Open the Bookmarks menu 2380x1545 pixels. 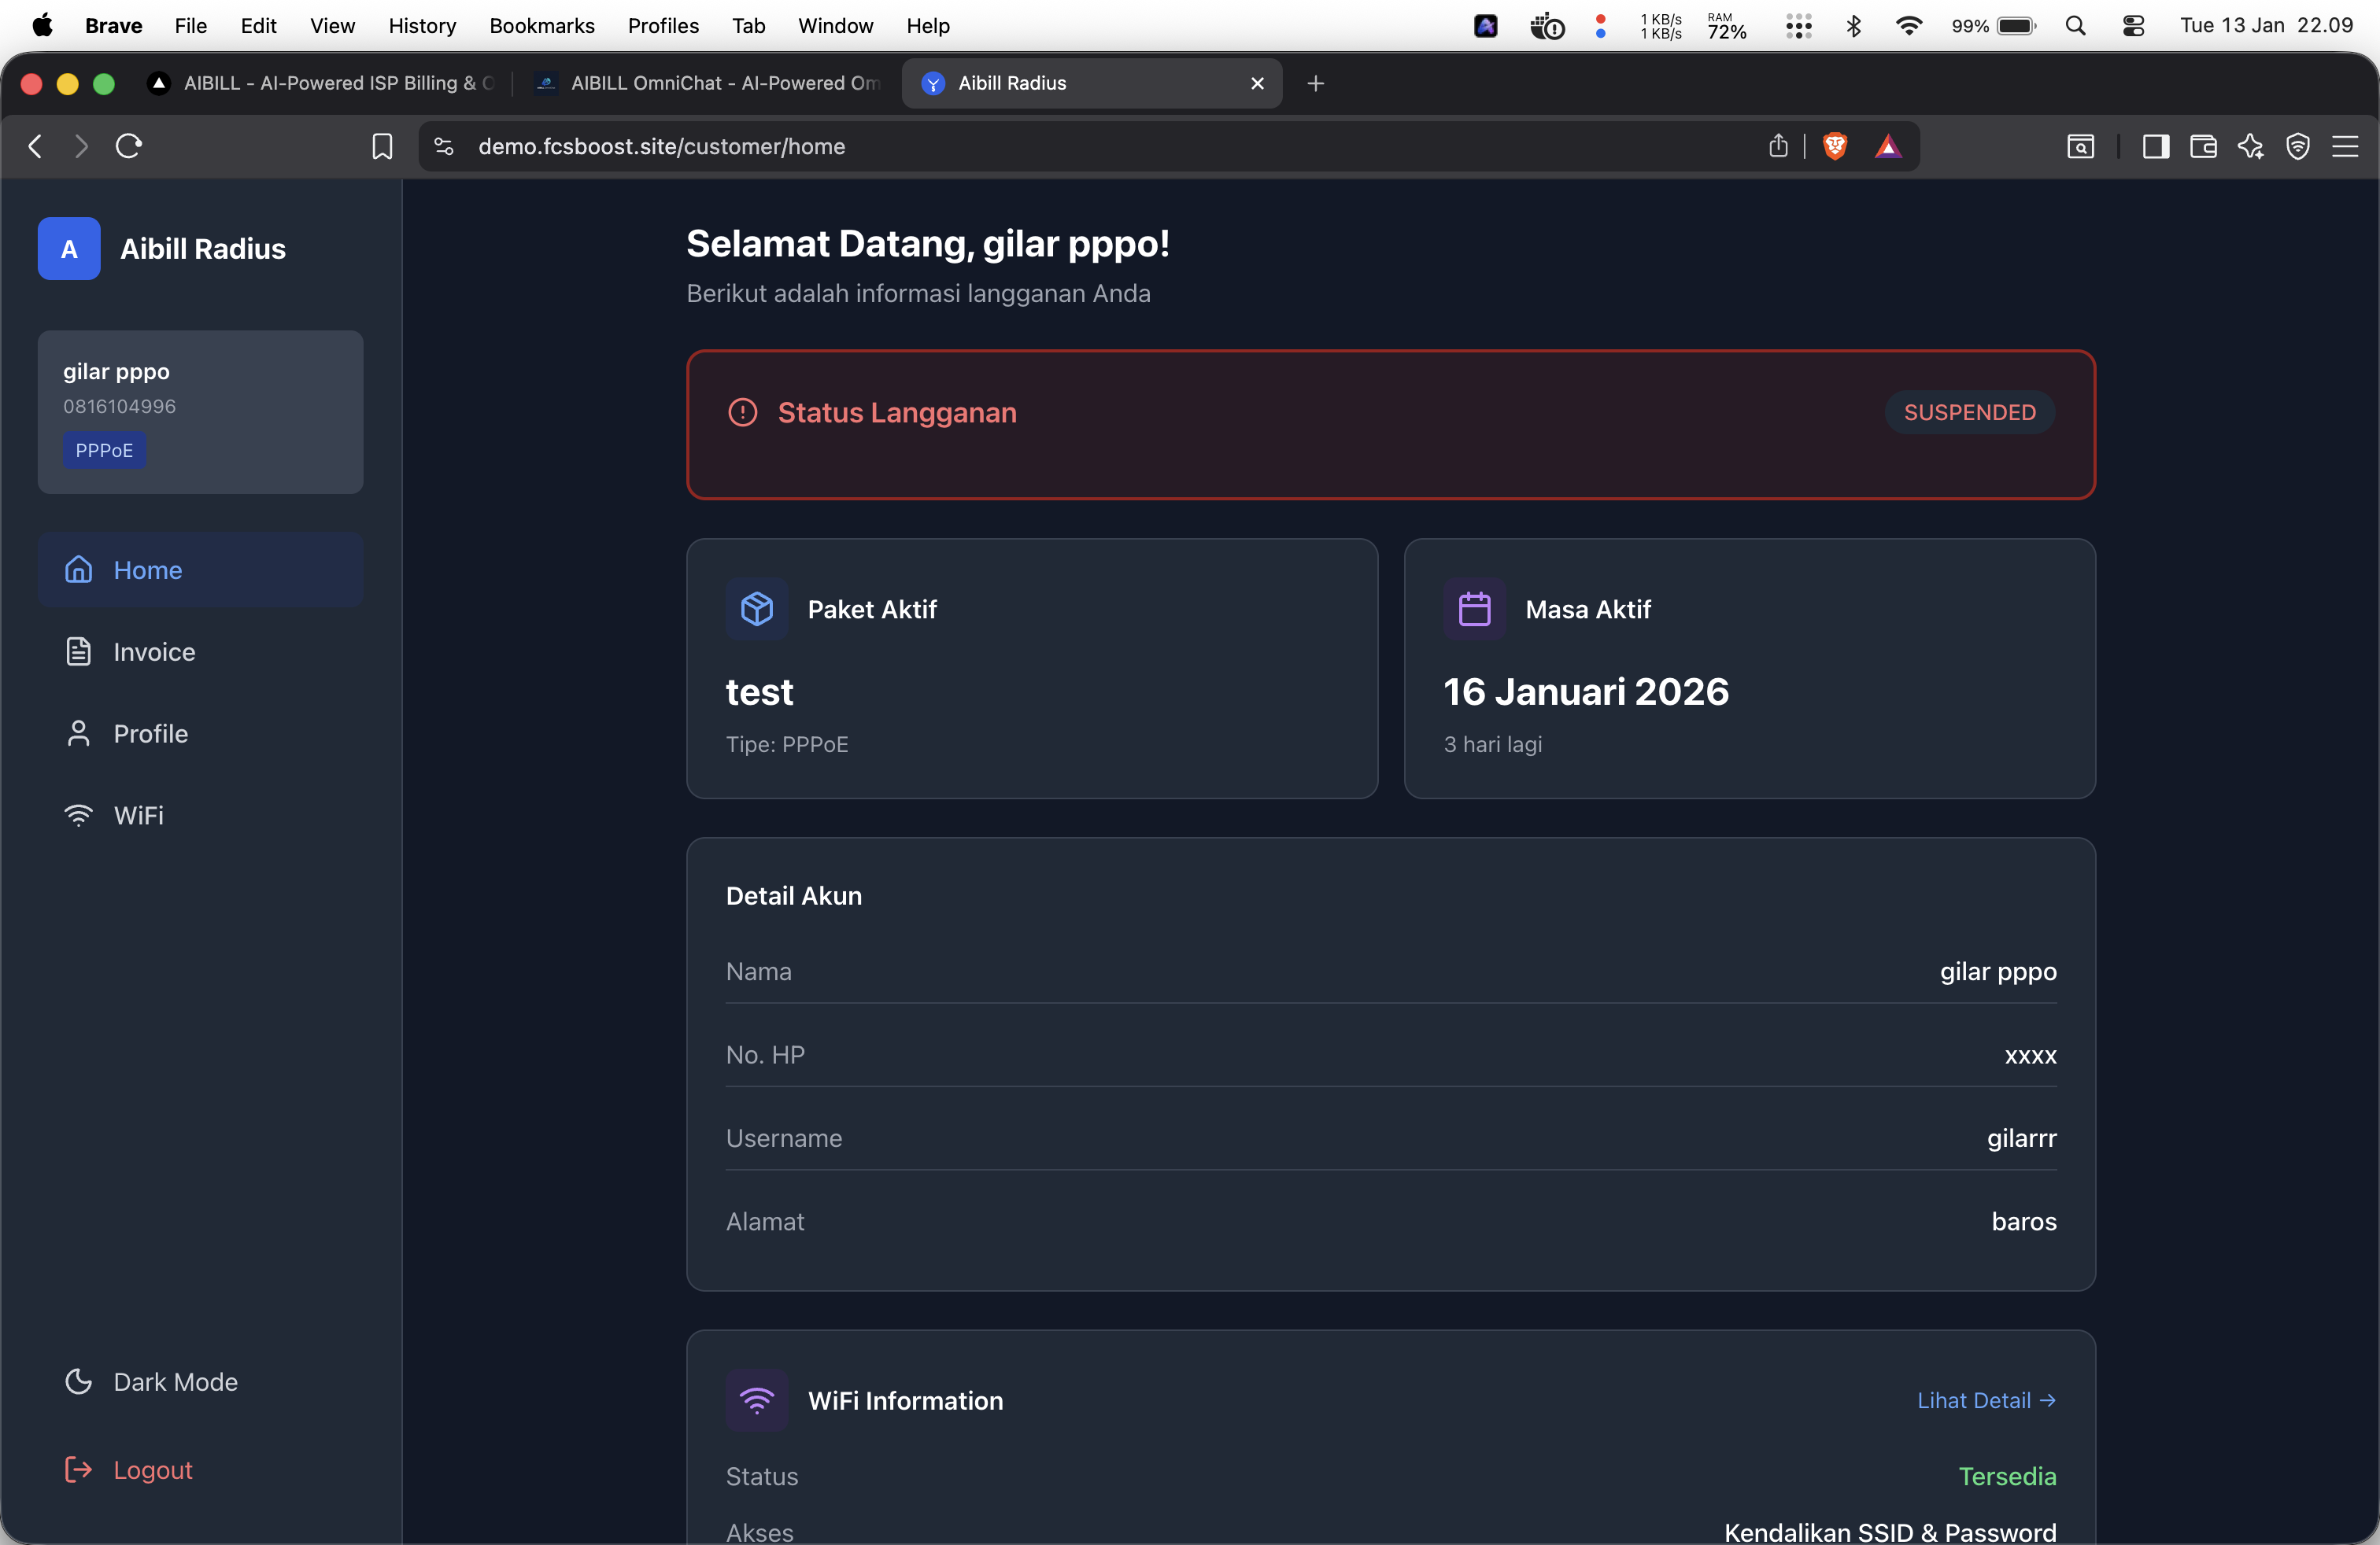tap(541, 26)
